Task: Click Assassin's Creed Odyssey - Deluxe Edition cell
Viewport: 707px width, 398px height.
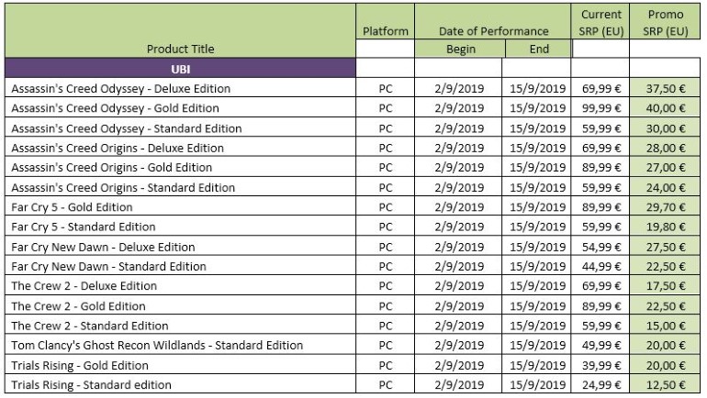Action: [x=120, y=89]
